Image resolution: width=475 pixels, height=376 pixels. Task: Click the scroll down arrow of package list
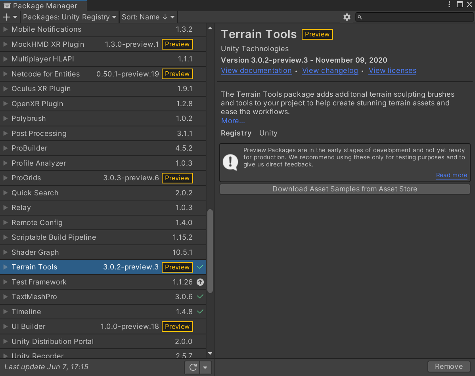(210, 353)
